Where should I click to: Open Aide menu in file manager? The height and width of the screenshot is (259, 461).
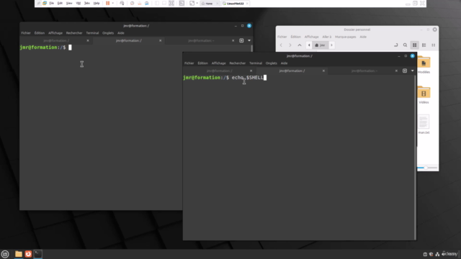pyautogui.click(x=363, y=37)
